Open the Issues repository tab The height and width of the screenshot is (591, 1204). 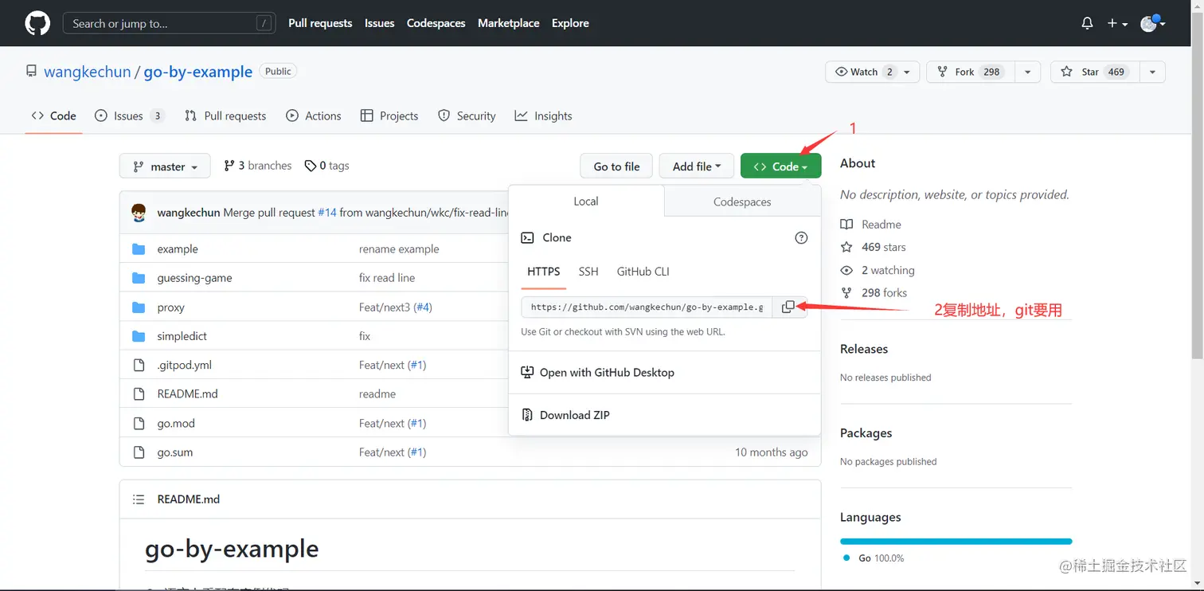pyautogui.click(x=129, y=115)
